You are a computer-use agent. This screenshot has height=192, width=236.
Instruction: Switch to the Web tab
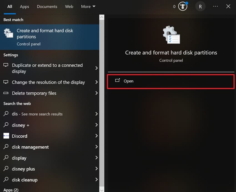tap(69, 6)
